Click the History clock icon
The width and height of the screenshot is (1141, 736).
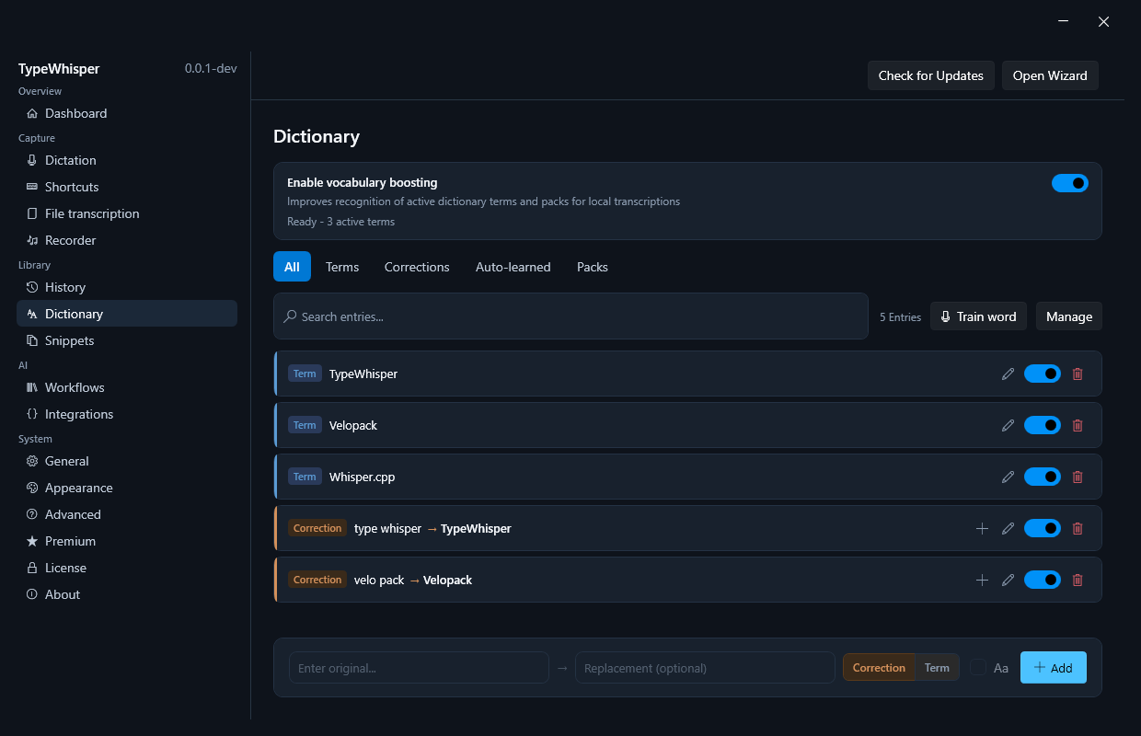click(x=32, y=287)
